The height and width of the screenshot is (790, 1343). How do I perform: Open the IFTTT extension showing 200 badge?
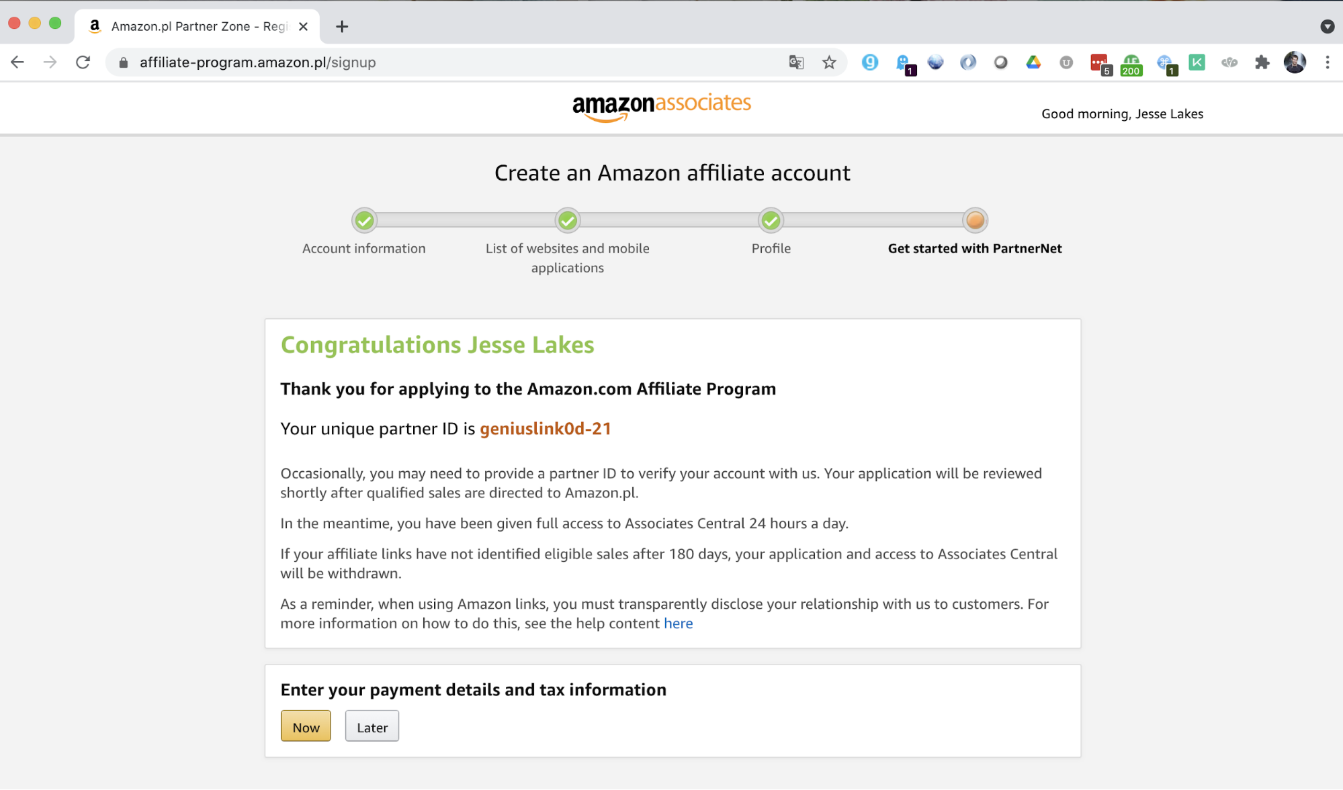pos(1131,60)
